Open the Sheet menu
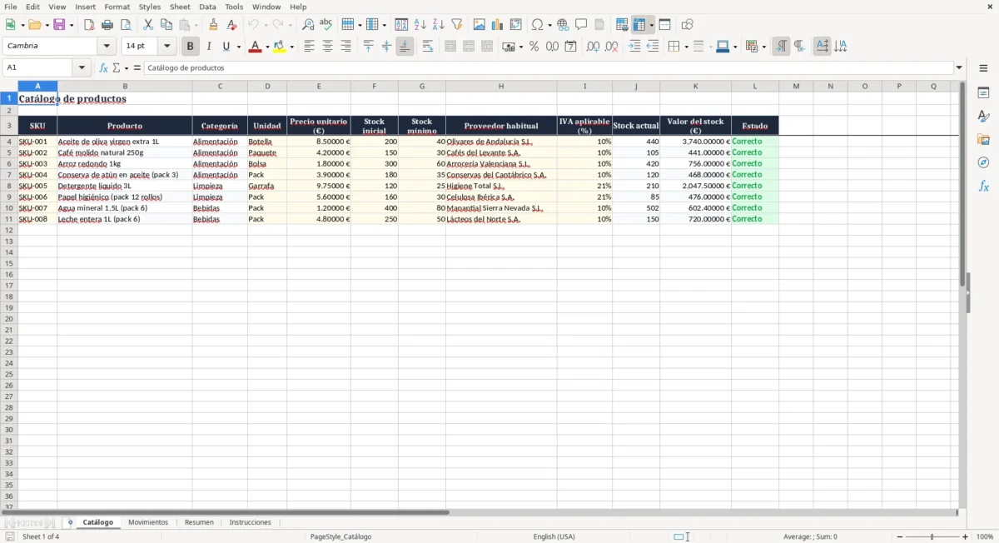The height and width of the screenshot is (543, 999). (x=180, y=7)
